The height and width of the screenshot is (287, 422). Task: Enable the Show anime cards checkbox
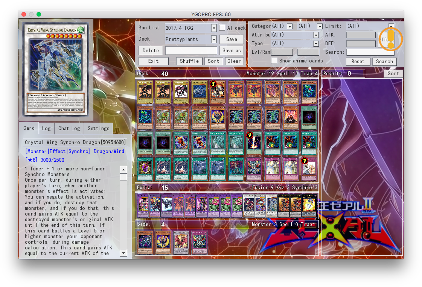click(274, 61)
